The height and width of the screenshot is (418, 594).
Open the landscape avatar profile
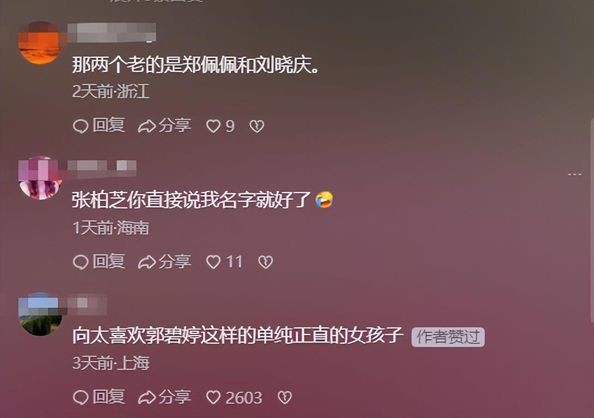[x=40, y=314]
